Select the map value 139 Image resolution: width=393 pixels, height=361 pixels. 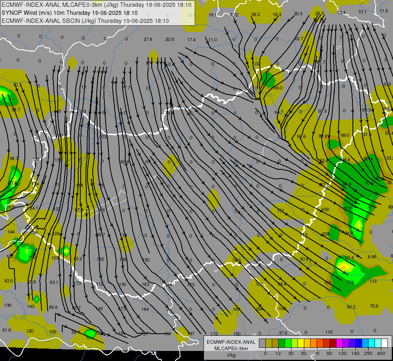(x=8, y=305)
